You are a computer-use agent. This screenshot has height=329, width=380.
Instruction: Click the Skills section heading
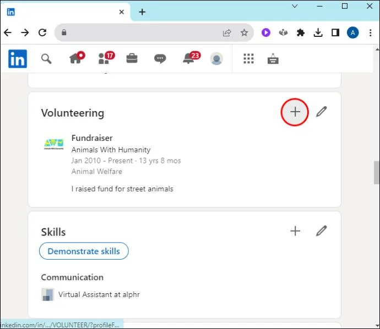click(x=53, y=232)
